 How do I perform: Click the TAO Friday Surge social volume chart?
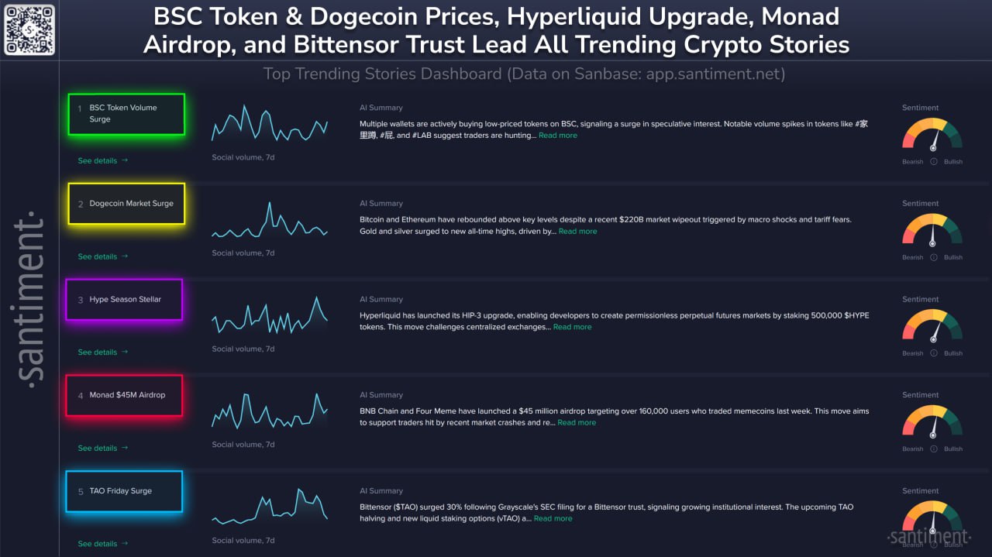(x=270, y=507)
